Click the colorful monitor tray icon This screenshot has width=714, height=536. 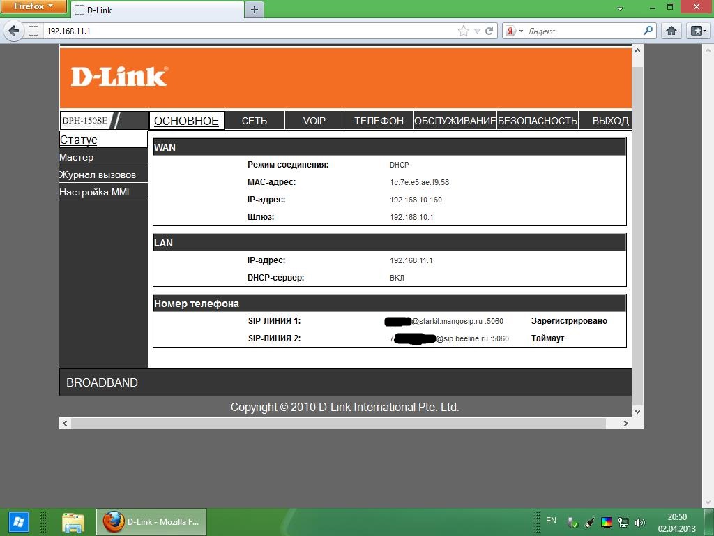point(607,522)
